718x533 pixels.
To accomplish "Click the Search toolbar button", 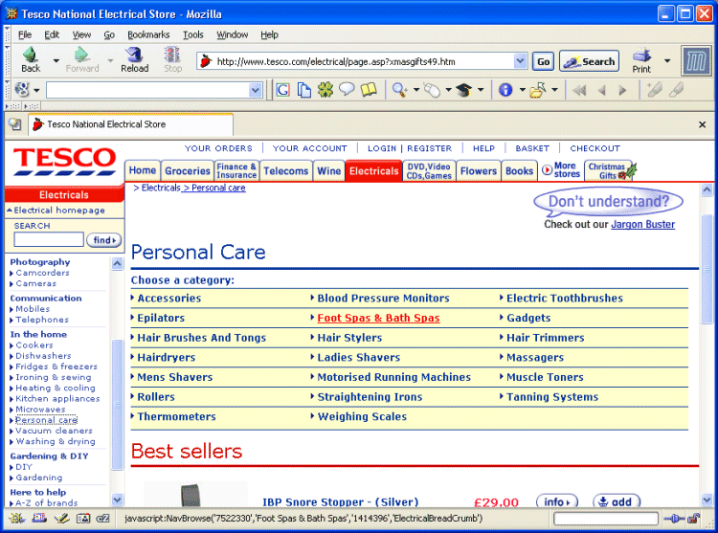I will pos(590,61).
